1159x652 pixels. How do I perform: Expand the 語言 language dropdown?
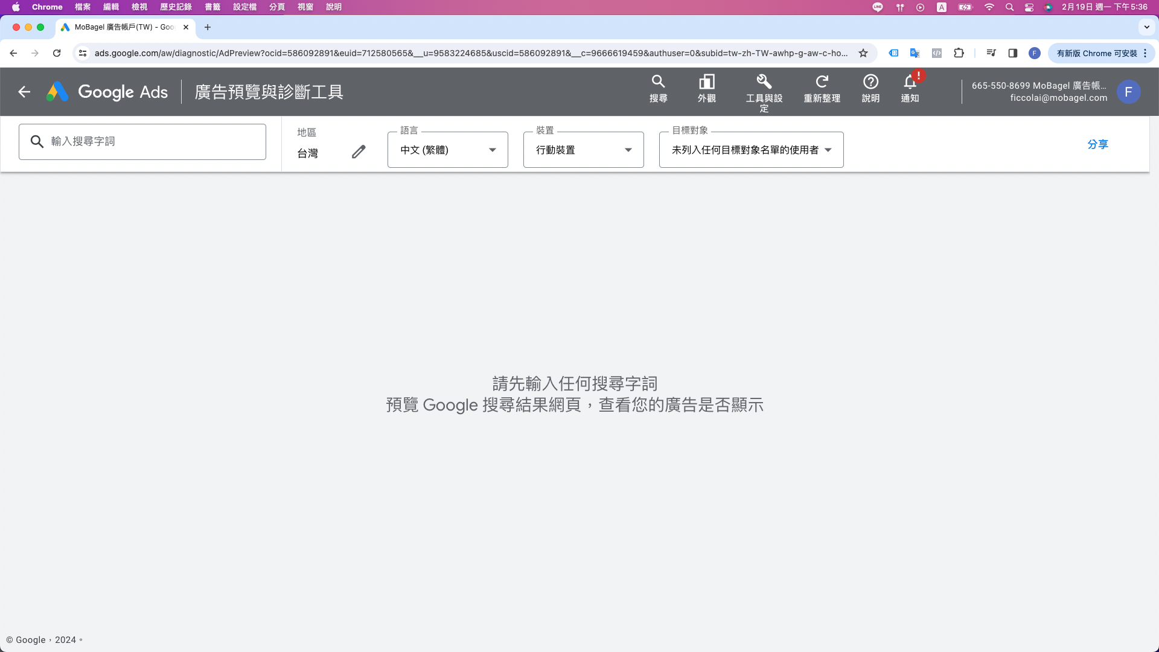(x=448, y=150)
